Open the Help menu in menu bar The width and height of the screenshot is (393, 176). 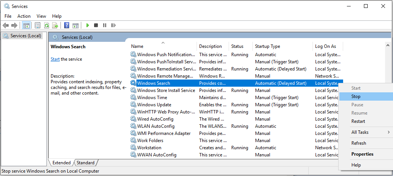(57, 16)
